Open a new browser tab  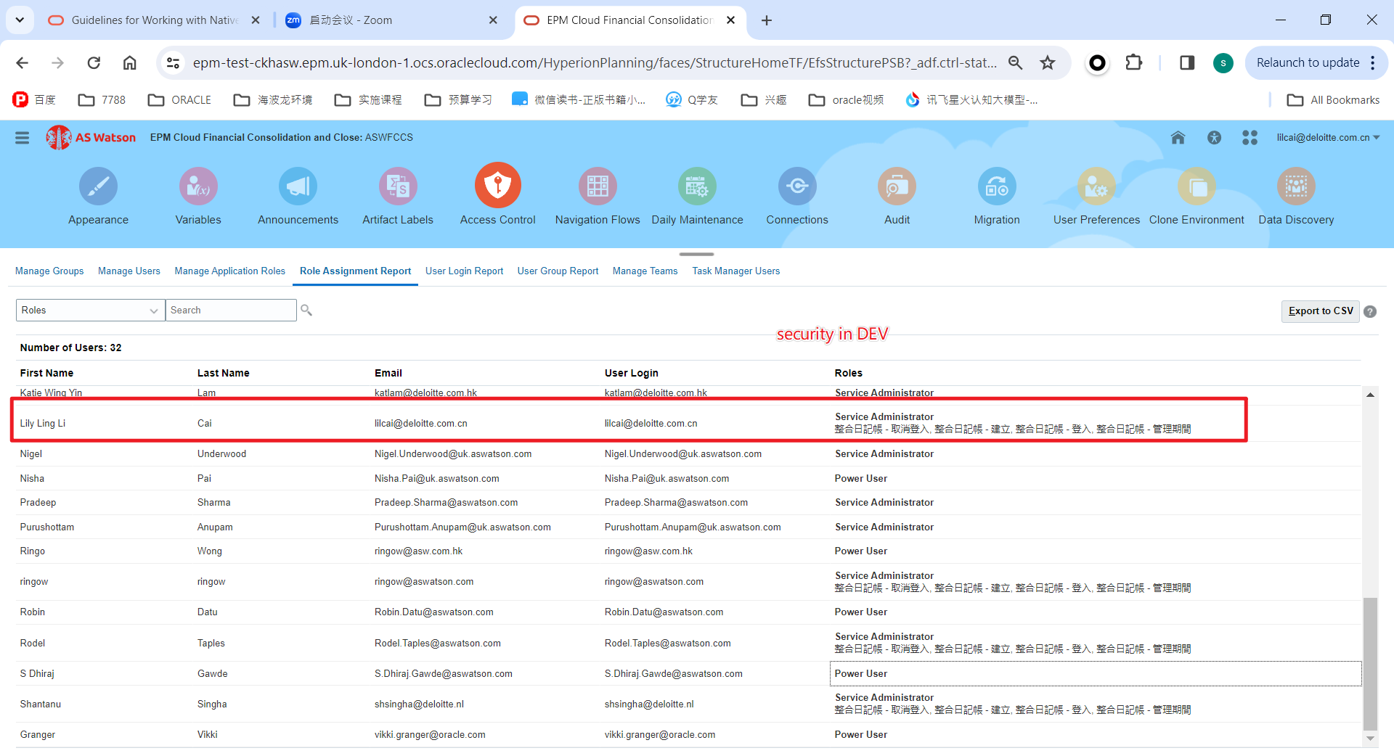(x=766, y=20)
